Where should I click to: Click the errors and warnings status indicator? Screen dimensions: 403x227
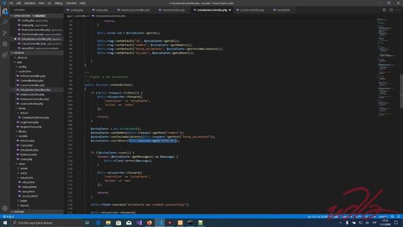click(8, 216)
